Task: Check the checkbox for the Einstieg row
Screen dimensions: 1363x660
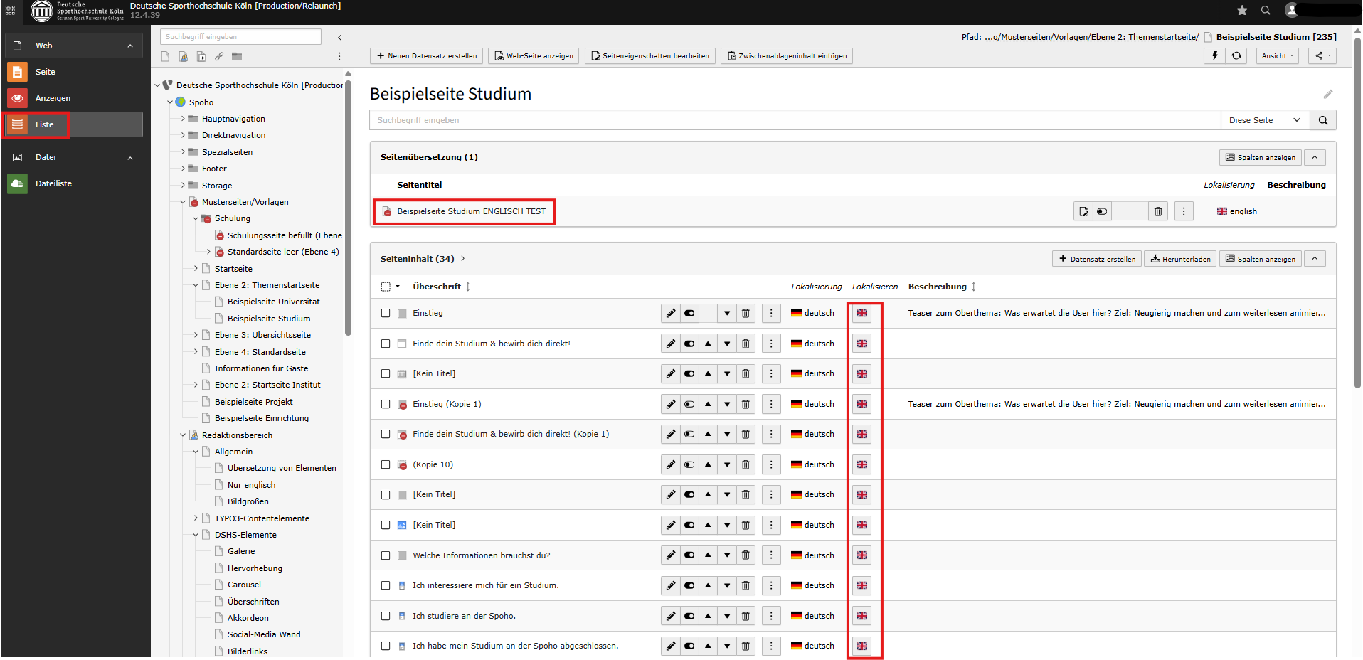Action: (x=386, y=313)
